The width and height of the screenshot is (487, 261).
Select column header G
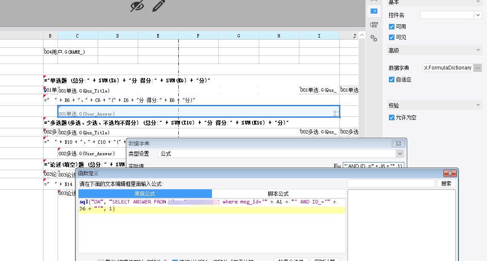[238, 36]
